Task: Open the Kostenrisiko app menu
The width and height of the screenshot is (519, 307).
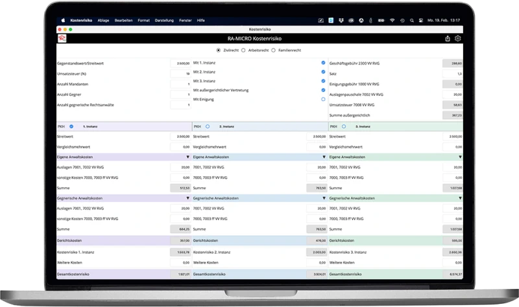Action: click(81, 20)
